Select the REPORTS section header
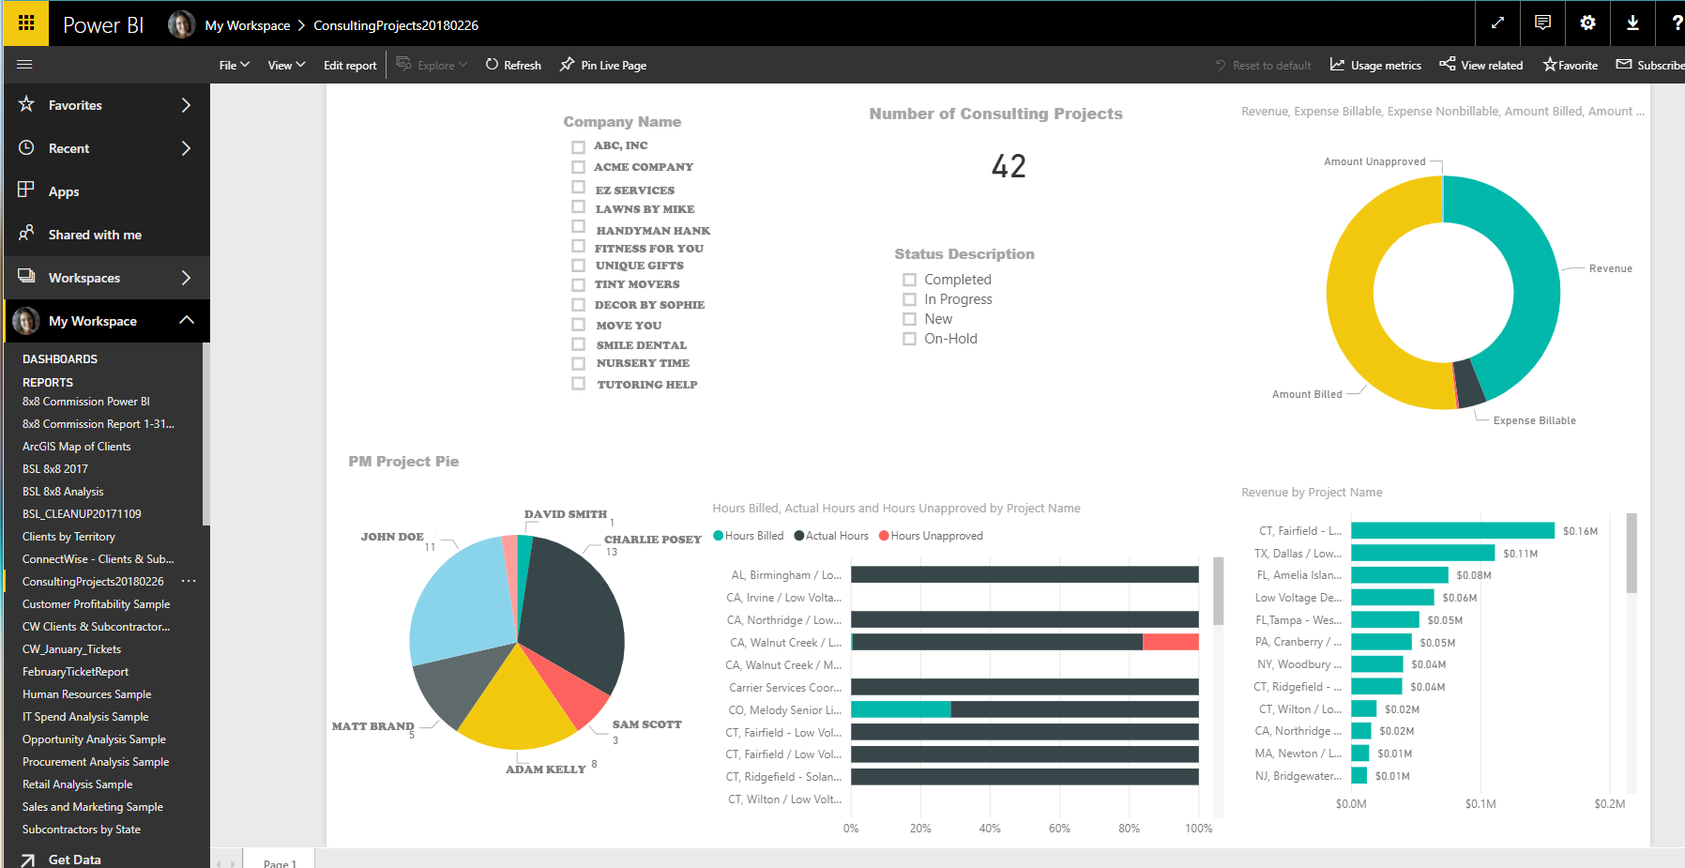The height and width of the screenshot is (868, 1685). [48, 383]
